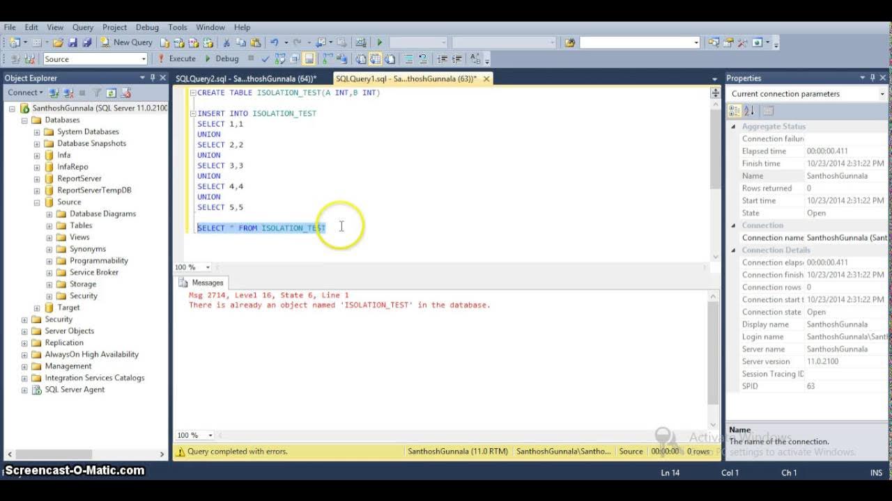Click the Refresh icon in Object Explorer
Image resolution: width=892 pixels, height=501 pixels.
[111, 93]
